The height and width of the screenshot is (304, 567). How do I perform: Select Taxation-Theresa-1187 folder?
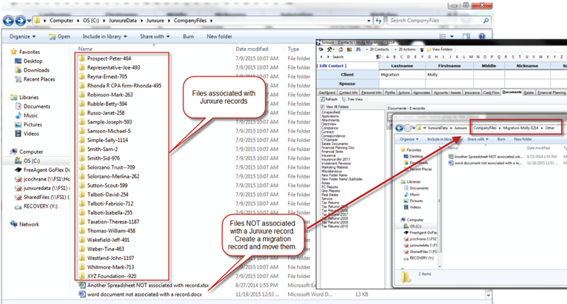pyautogui.click(x=113, y=222)
